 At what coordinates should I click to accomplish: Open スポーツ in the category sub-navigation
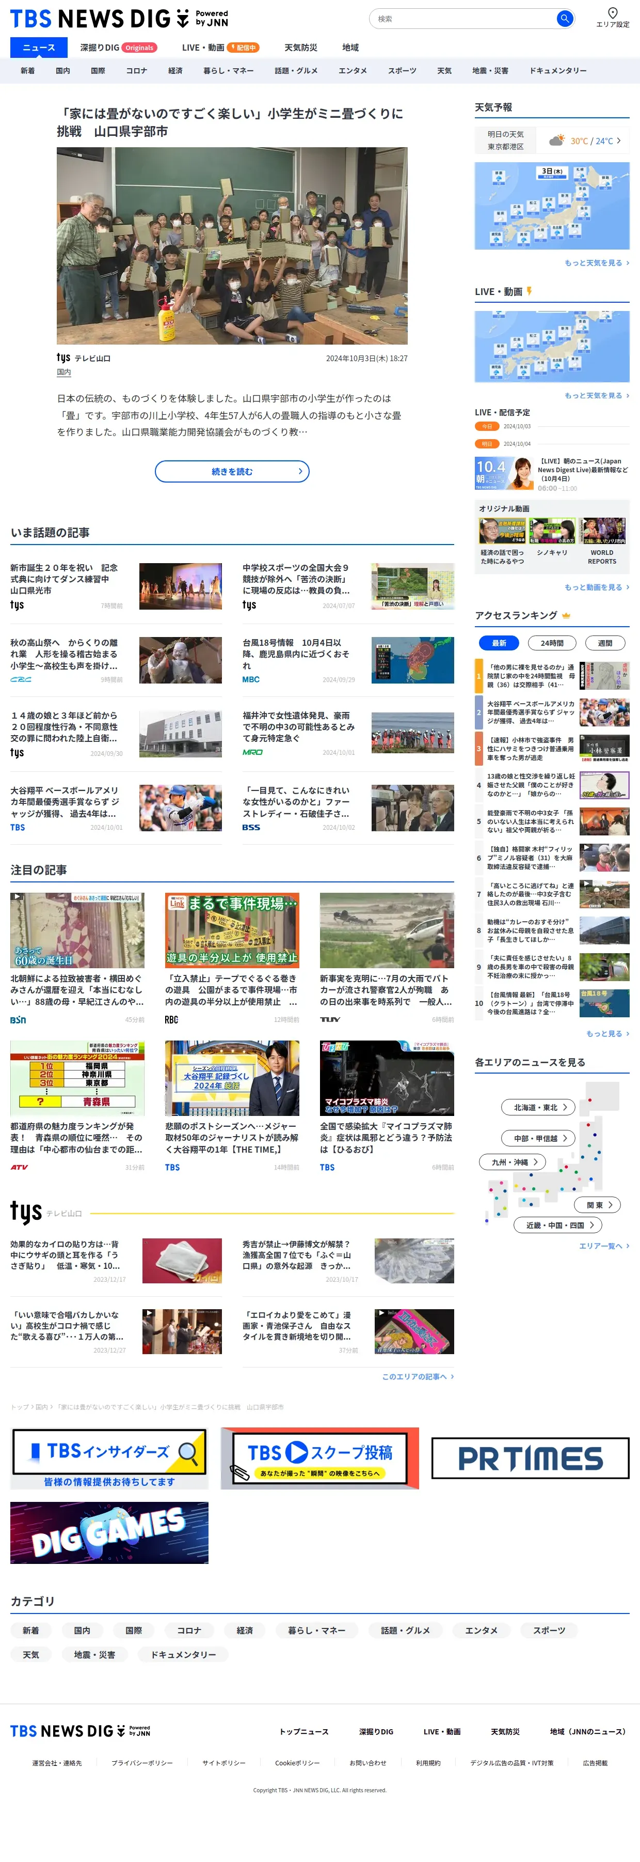tap(402, 71)
